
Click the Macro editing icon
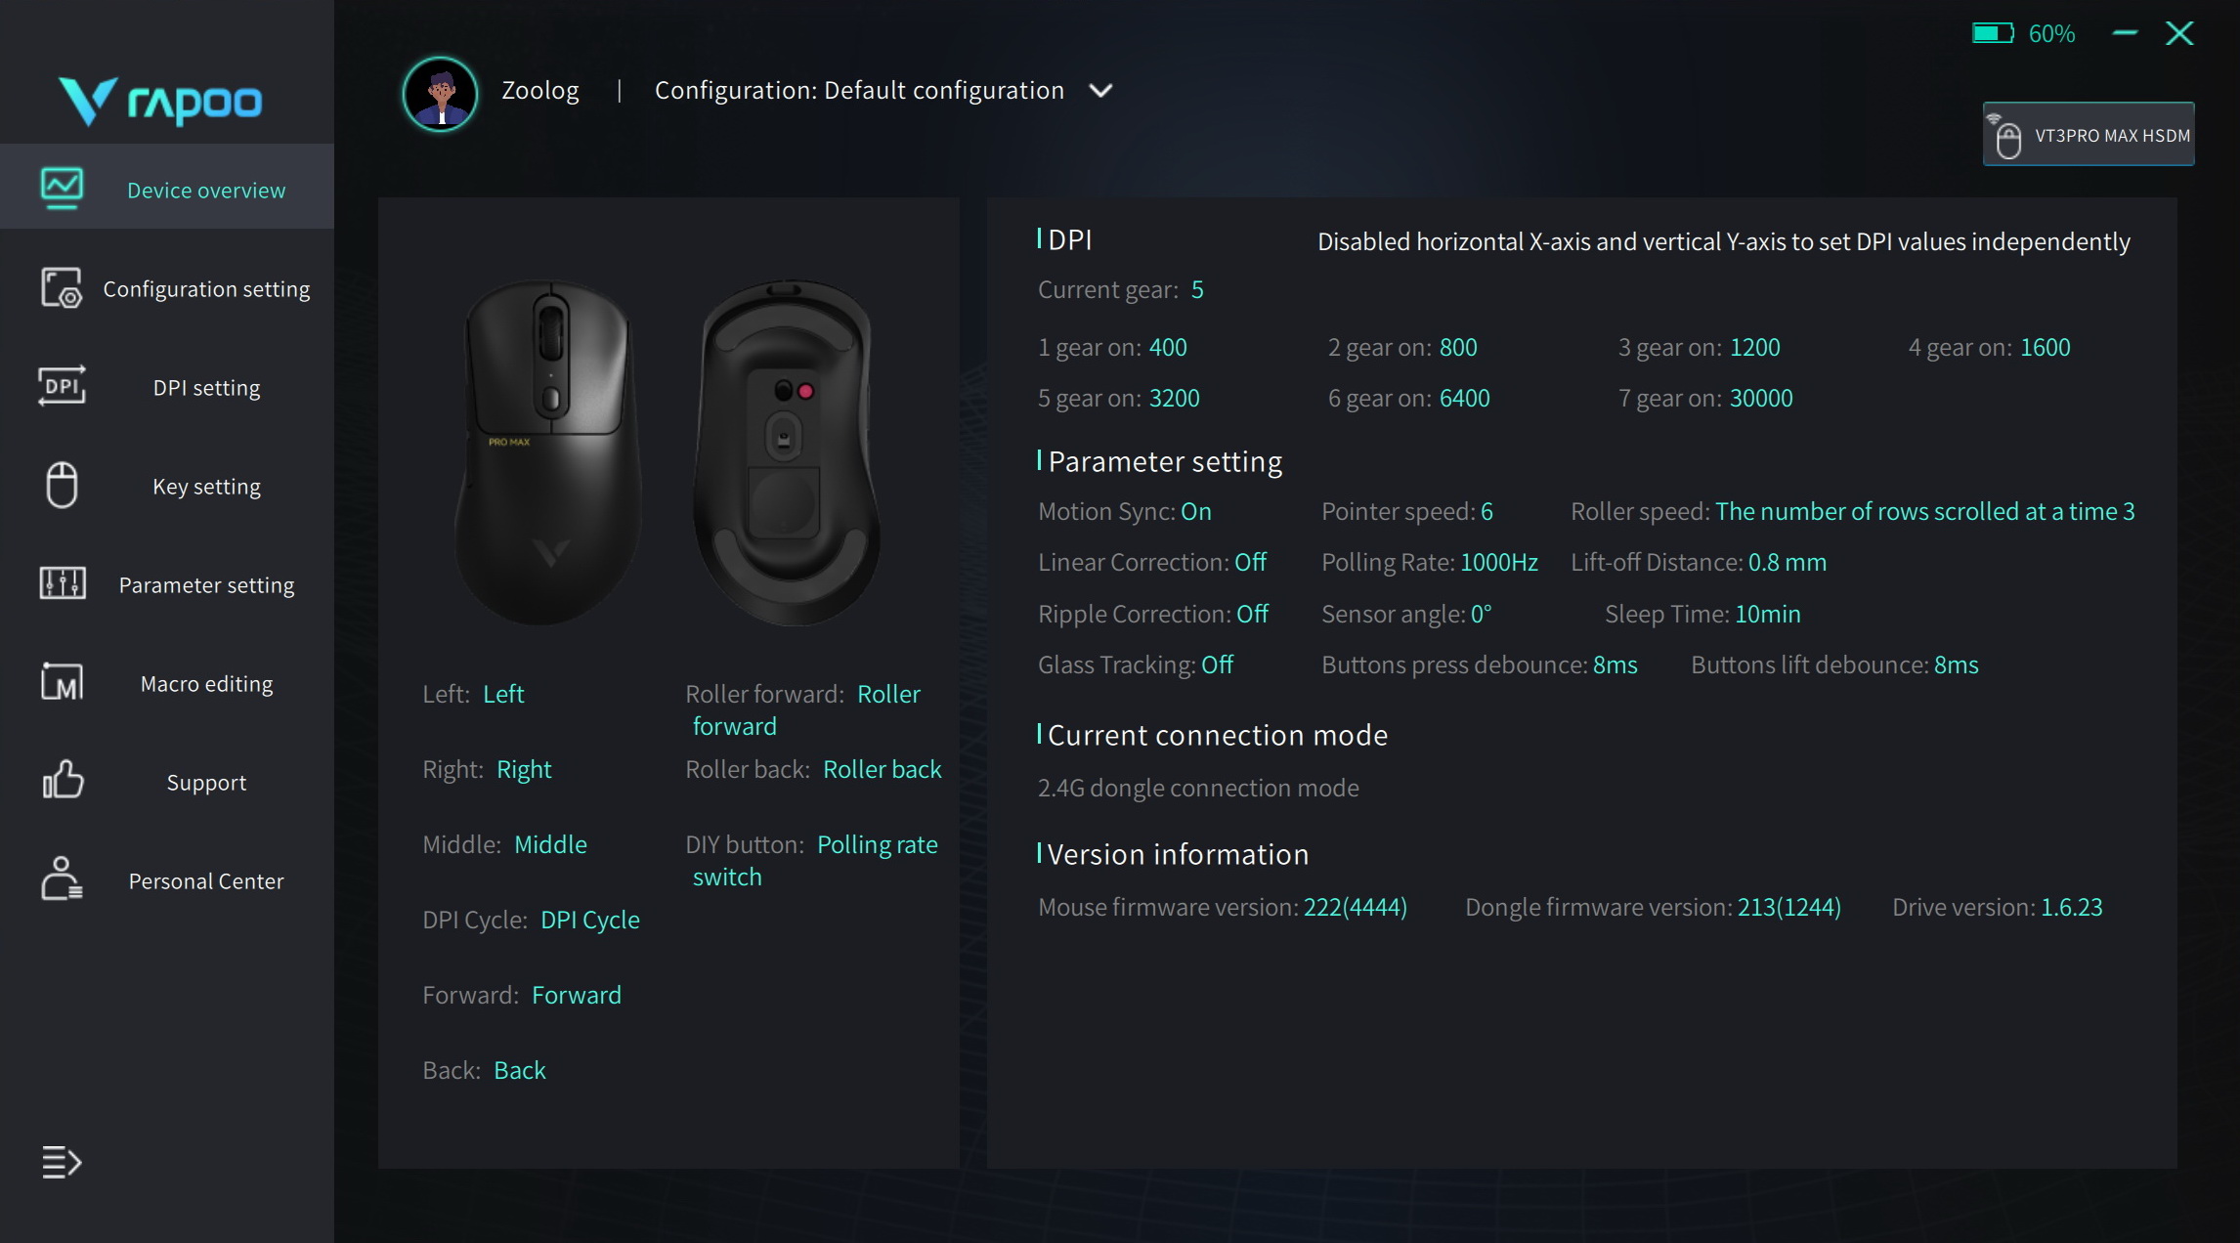(62, 682)
